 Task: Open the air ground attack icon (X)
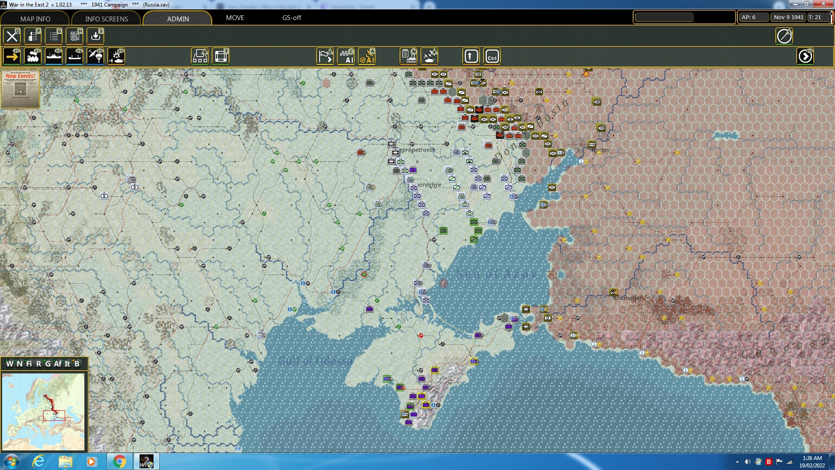pos(429,57)
